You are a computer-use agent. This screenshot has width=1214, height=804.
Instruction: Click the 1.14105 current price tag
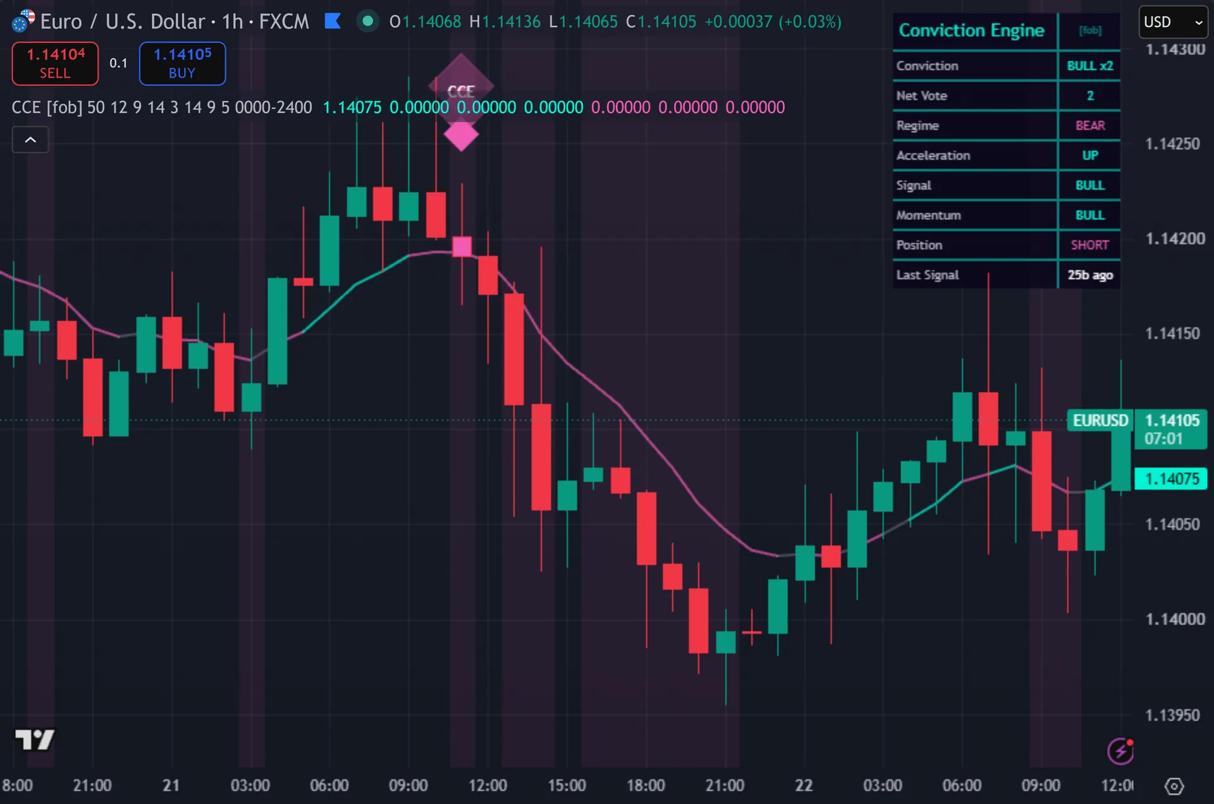point(1172,429)
